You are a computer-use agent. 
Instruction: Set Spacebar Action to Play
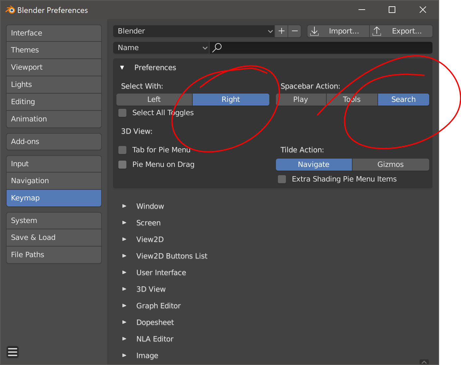point(301,100)
